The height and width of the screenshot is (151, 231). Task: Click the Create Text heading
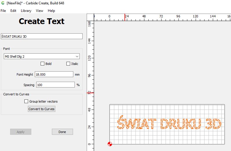pyautogui.click(x=41, y=21)
